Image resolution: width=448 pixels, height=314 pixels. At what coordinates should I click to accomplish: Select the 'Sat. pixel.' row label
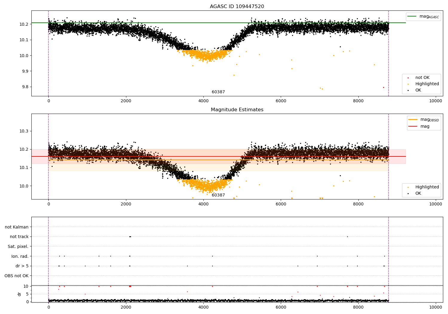[18, 246]
